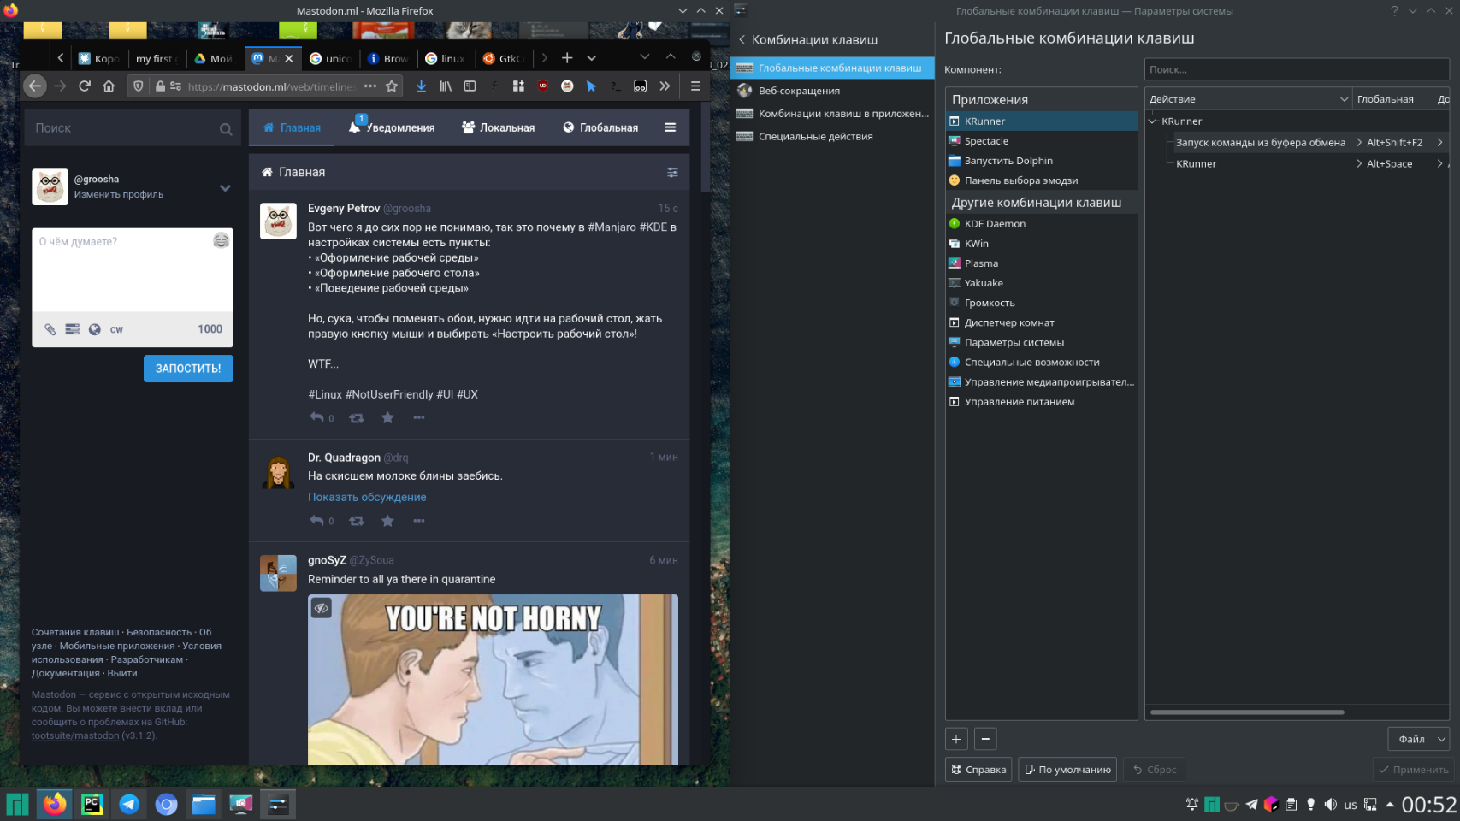
Task: Open a new Firefox tab
Action: pyautogui.click(x=567, y=57)
